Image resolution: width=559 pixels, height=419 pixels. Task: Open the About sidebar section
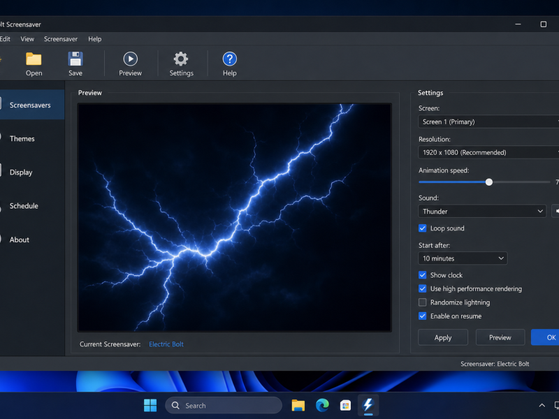[32, 240]
